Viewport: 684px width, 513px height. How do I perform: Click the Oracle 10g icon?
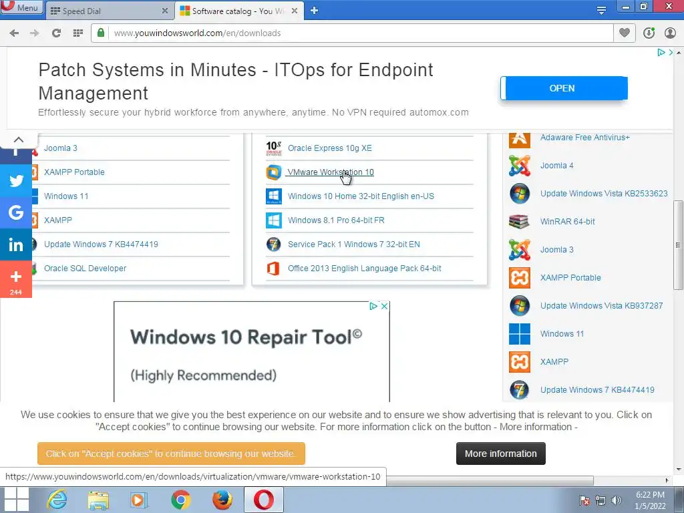tap(274, 148)
